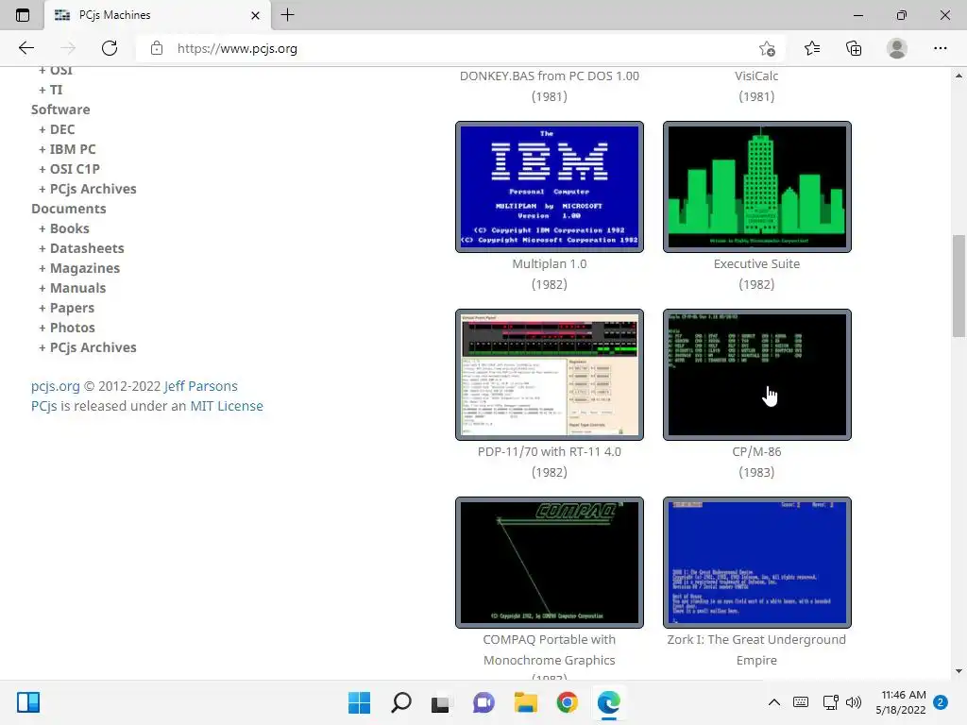Open the MIT License link

pyautogui.click(x=227, y=406)
